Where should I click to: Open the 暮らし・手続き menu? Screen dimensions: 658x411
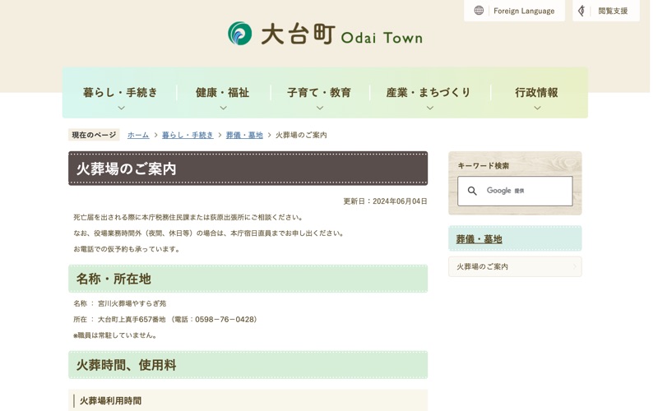pos(120,93)
